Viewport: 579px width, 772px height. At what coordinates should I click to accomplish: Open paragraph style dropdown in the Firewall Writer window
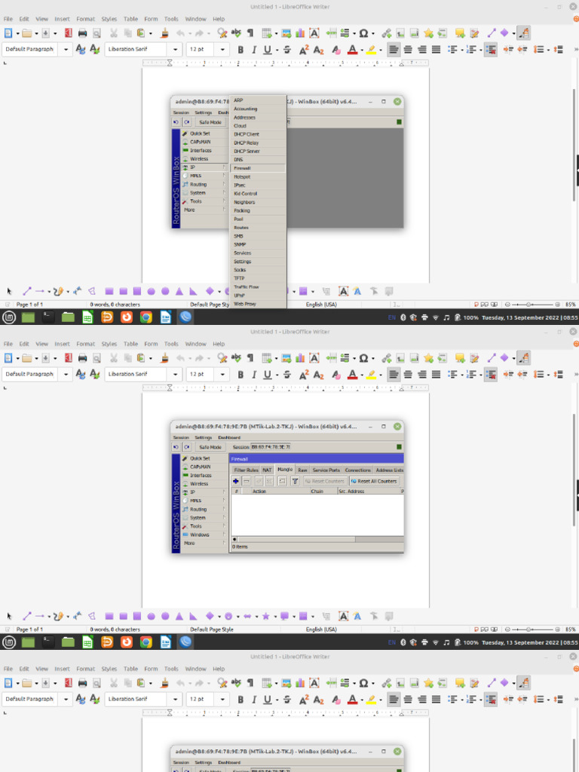[x=66, y=374]
